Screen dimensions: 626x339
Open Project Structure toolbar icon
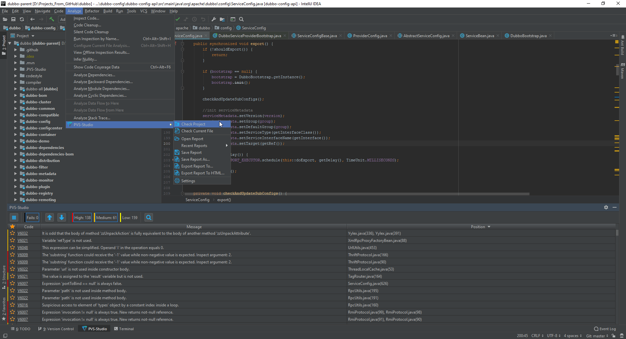[222, 19]
